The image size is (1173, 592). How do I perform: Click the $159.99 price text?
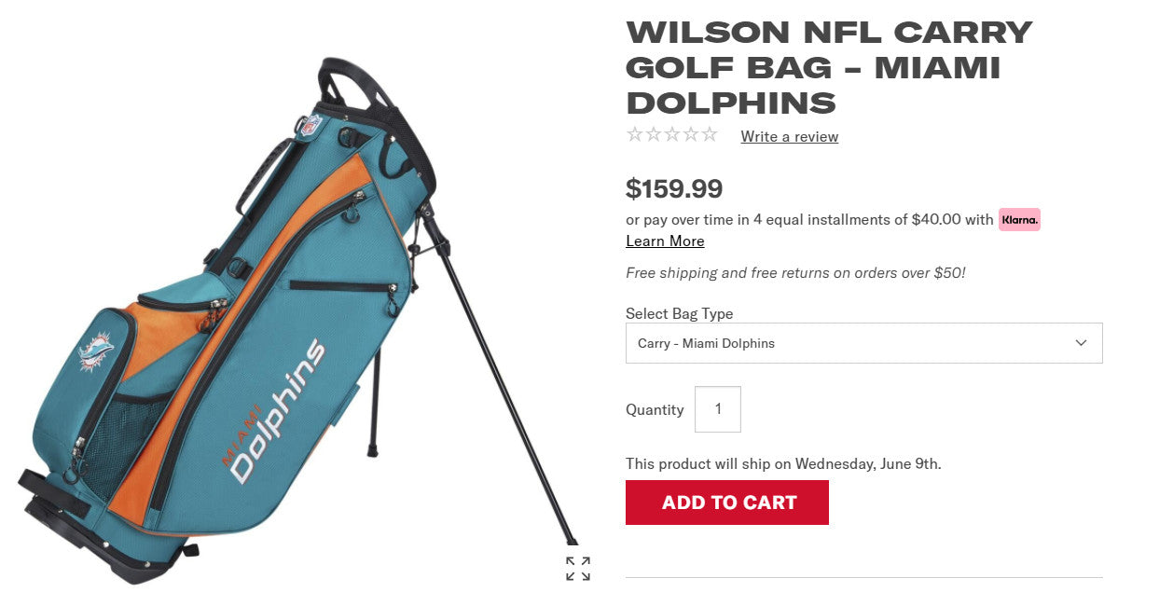674,189
